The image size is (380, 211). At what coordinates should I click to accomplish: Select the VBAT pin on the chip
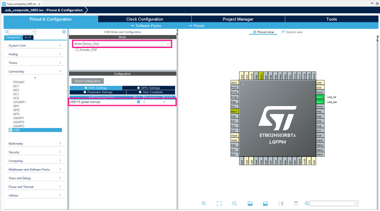point(235,83)
